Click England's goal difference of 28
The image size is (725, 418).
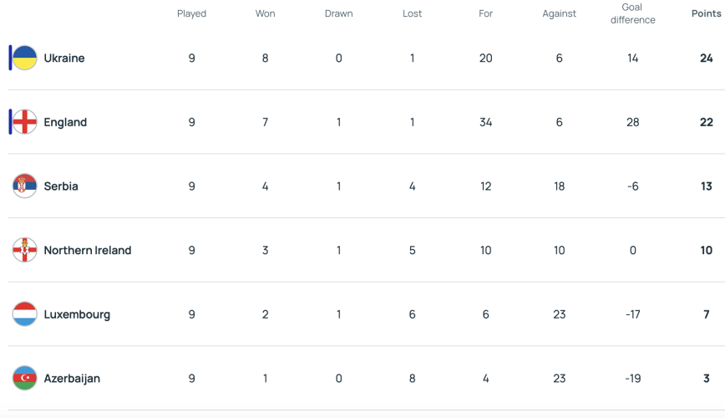point(632,122)
